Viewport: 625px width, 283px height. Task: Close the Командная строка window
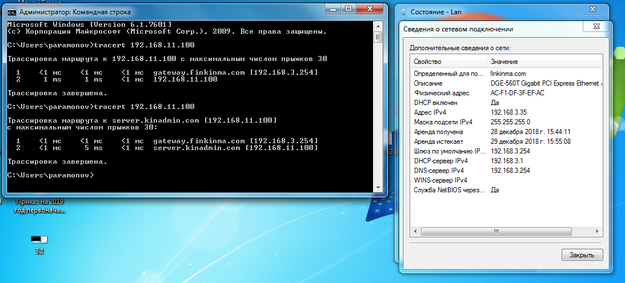pos(370,9)
